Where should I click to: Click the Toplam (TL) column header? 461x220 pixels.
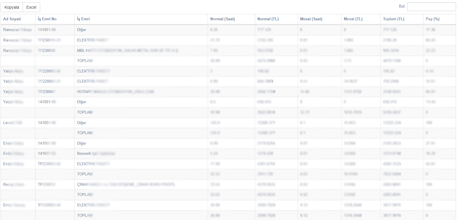click(394, 19)
